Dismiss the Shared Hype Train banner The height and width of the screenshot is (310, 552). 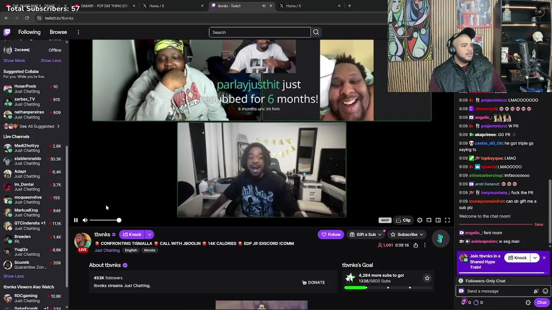[x=544, y=258]
